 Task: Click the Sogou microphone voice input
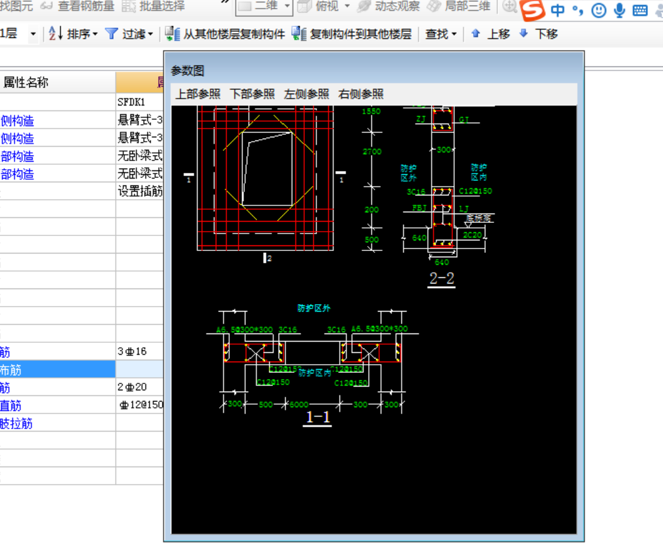(x=619, y=10)
